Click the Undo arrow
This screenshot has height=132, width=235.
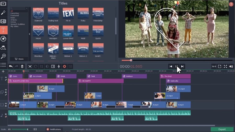click(11, 66)
